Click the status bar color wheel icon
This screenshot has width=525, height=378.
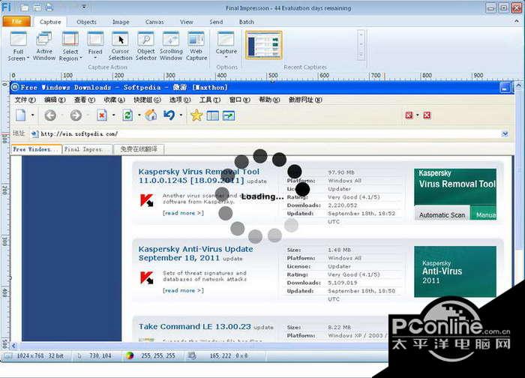130,355
